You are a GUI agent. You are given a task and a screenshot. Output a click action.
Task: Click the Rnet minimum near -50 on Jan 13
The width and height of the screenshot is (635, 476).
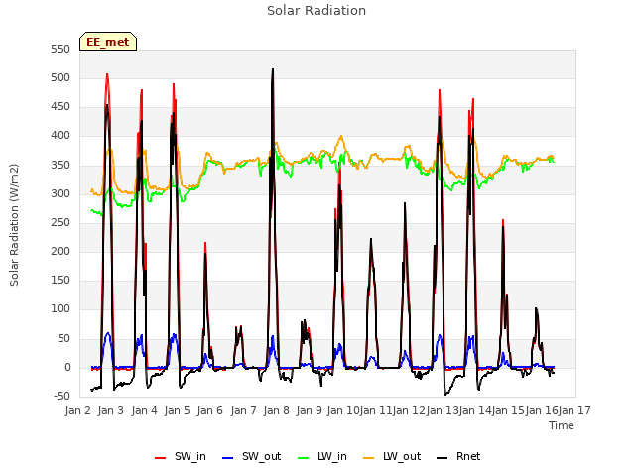point(445,395)
